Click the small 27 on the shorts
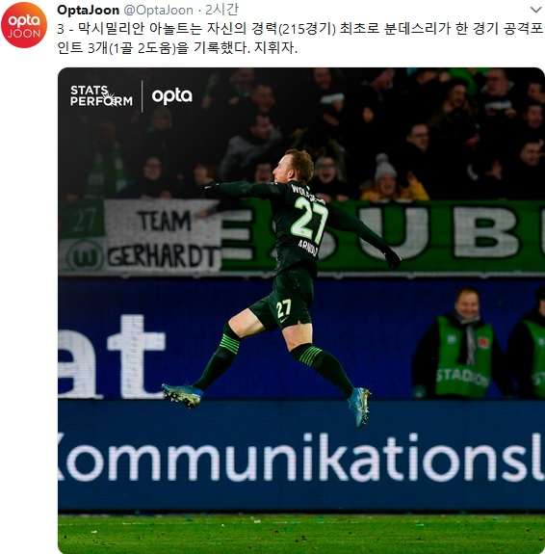545x554 pixels. [x=284, y=308]
